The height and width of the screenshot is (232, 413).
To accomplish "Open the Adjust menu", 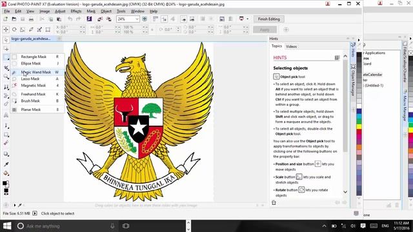I will [60, 12].
